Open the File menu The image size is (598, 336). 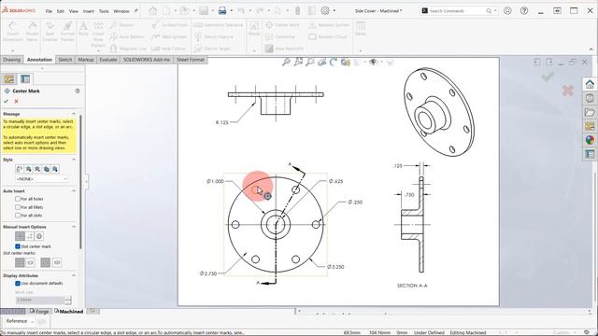49,11
